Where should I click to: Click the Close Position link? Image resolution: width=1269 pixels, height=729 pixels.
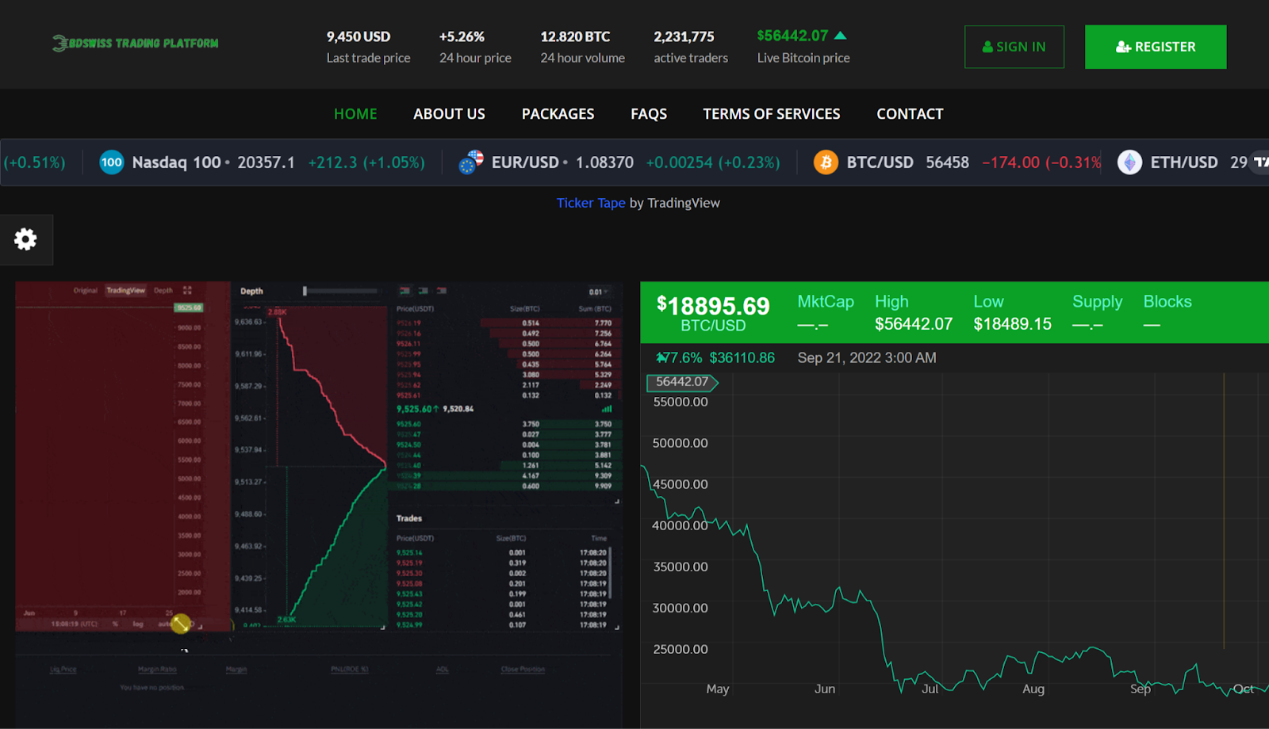click(523, 669)
